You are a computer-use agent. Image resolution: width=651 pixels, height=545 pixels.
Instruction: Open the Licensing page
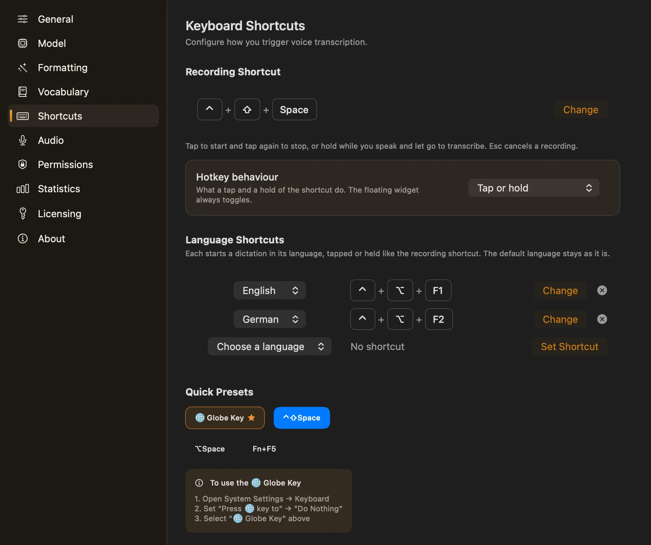(83, 213)
